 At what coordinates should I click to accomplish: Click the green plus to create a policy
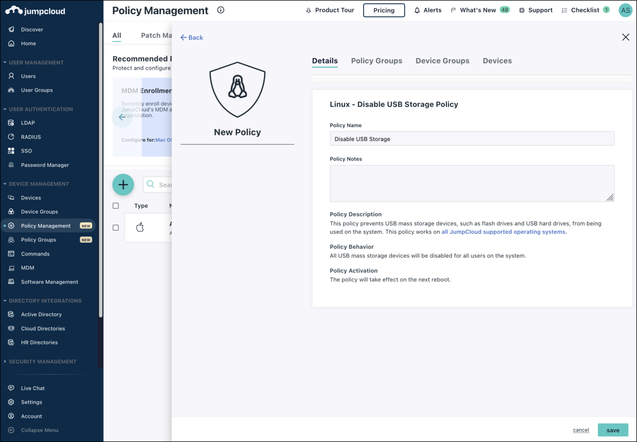tap(123, 185)
